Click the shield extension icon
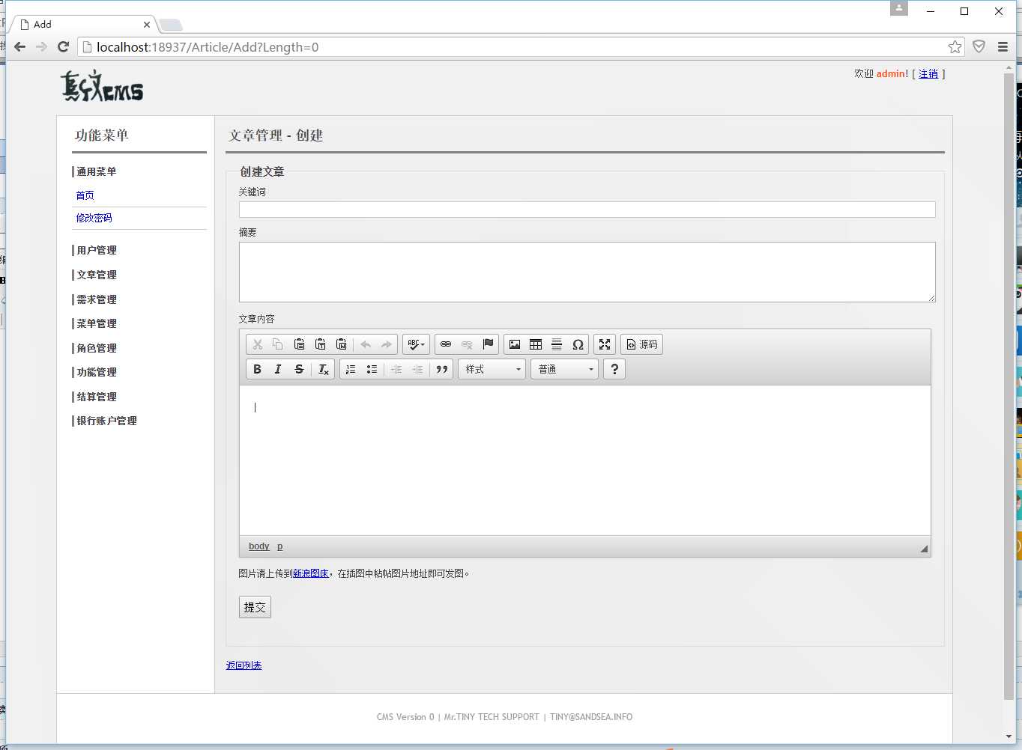The width and height of the screenshot is (1022, 750). click(979, 46)
